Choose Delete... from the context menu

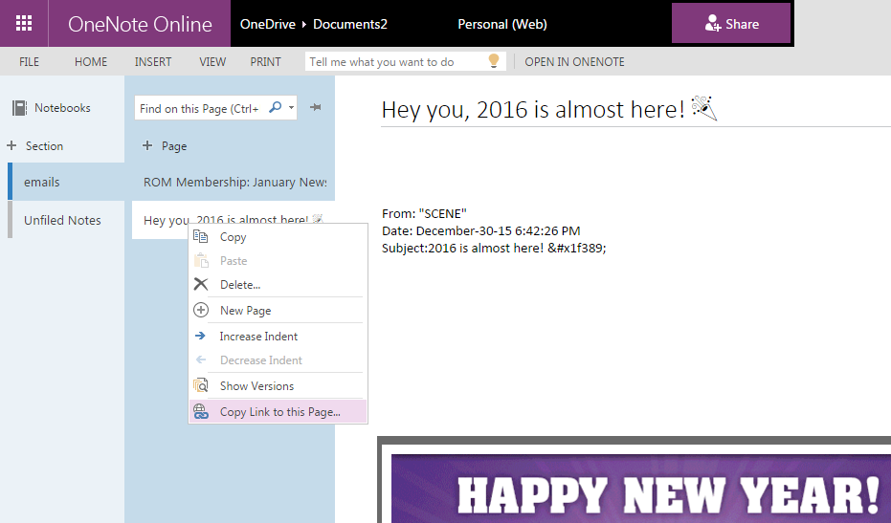coord(278,285)
